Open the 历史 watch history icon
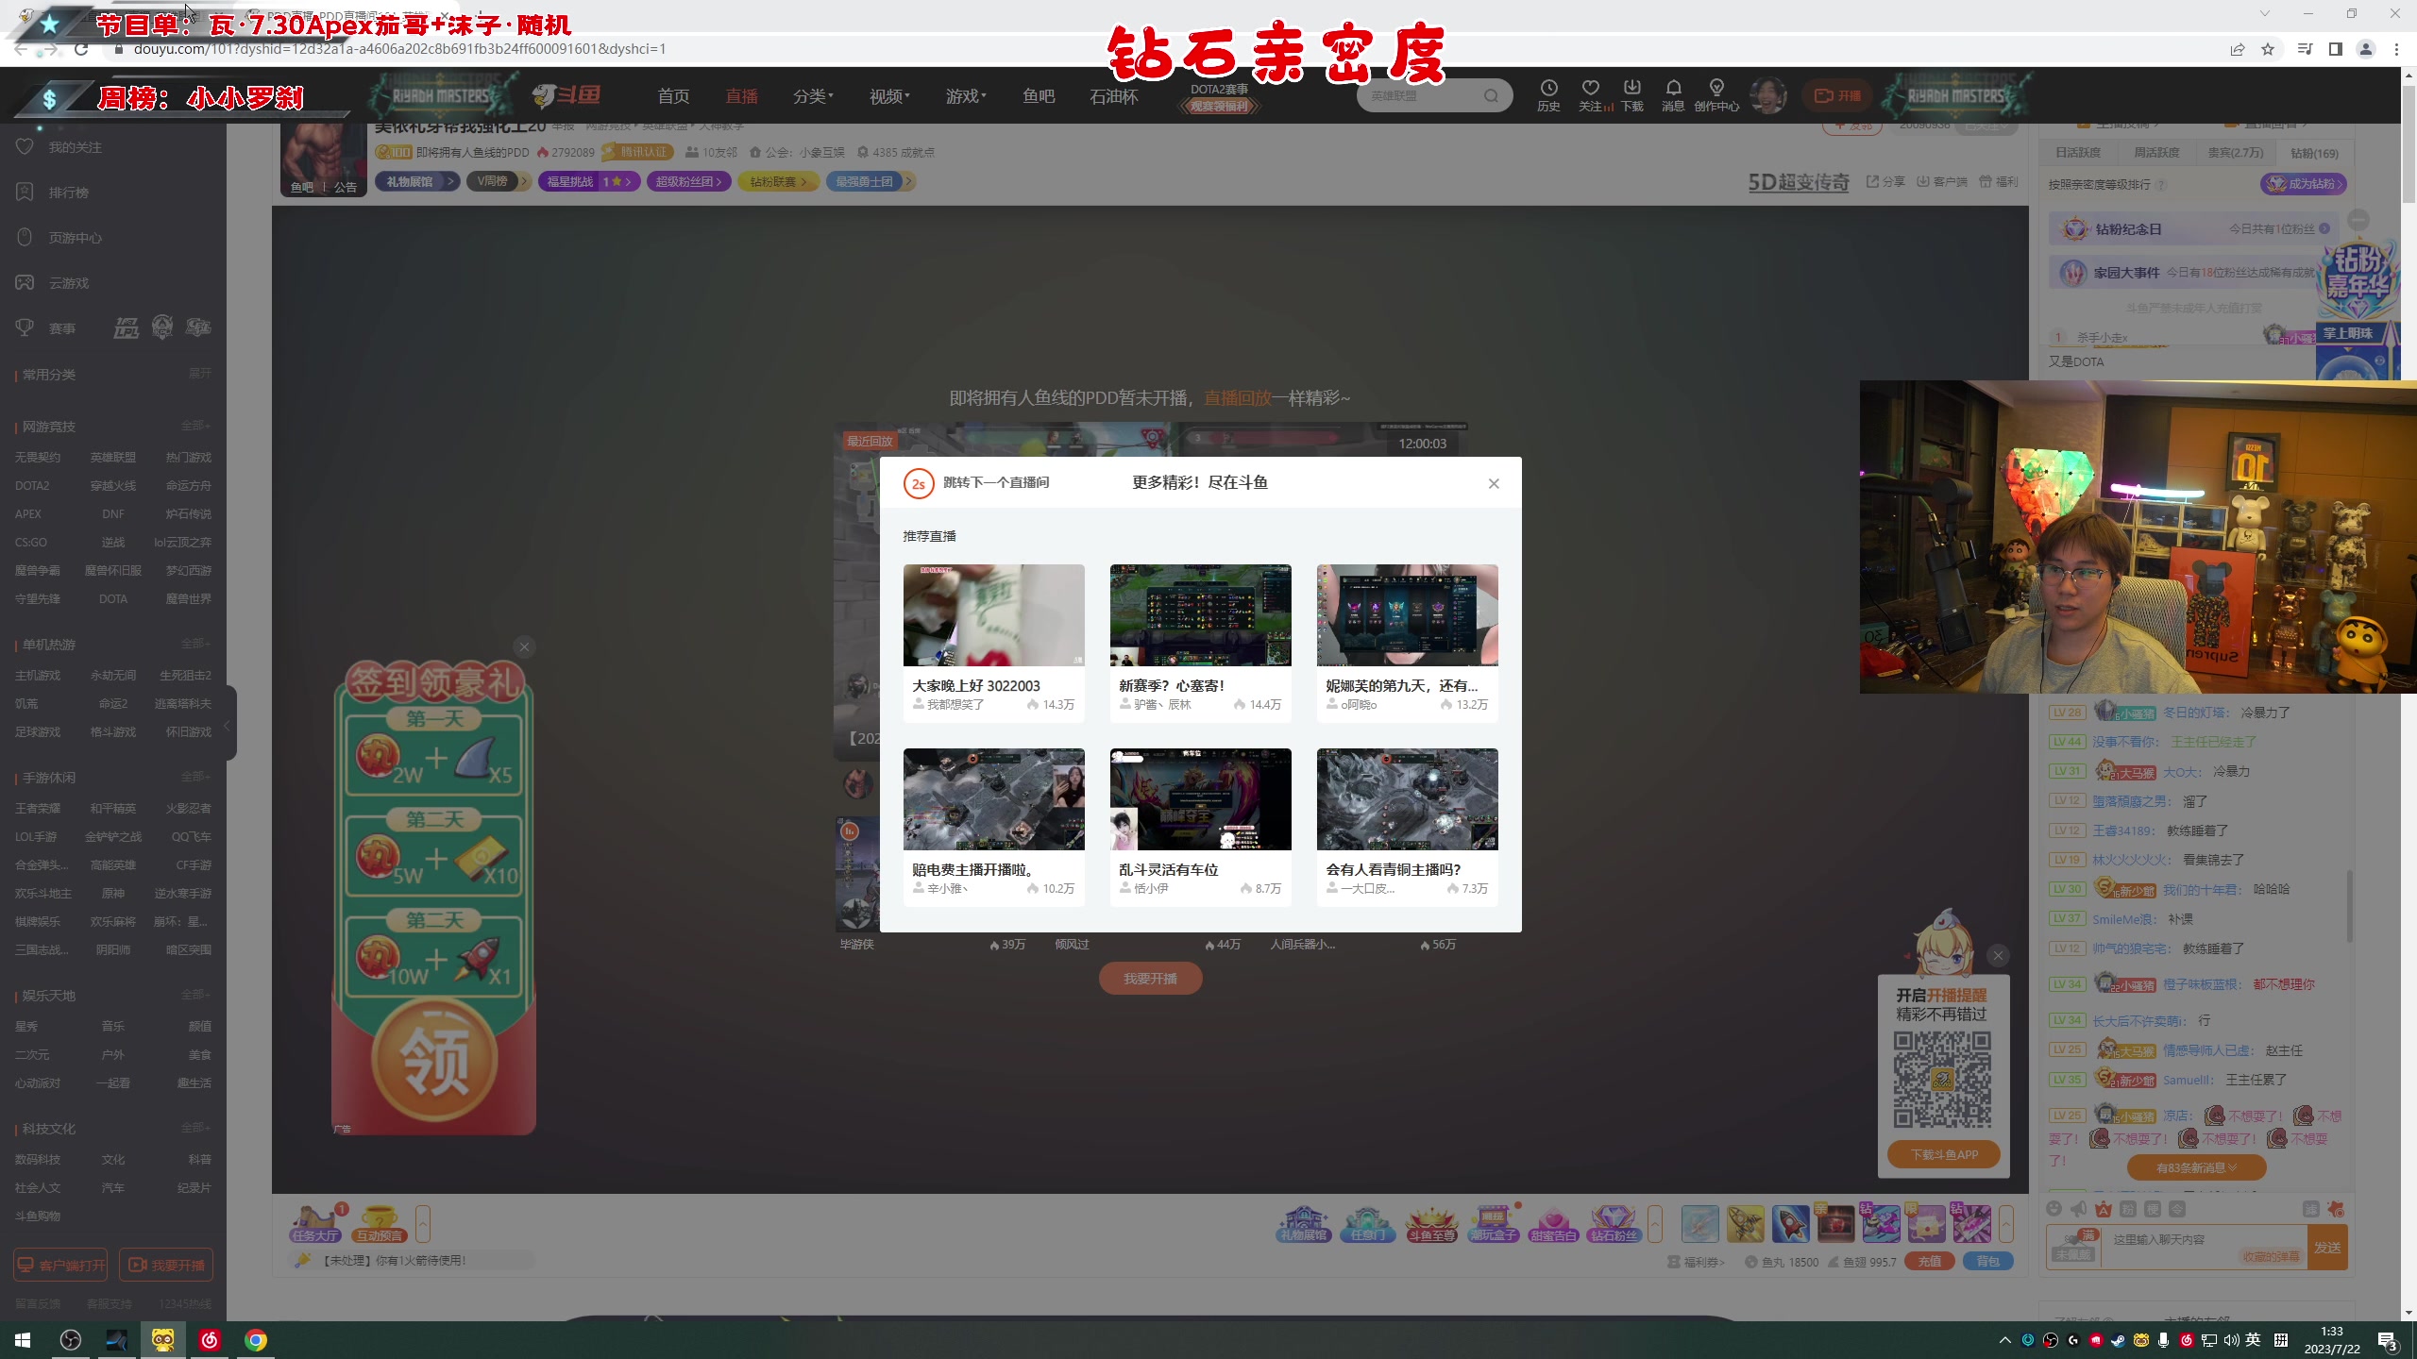Screen dimensions: 2417x1359 [1548, 94]
